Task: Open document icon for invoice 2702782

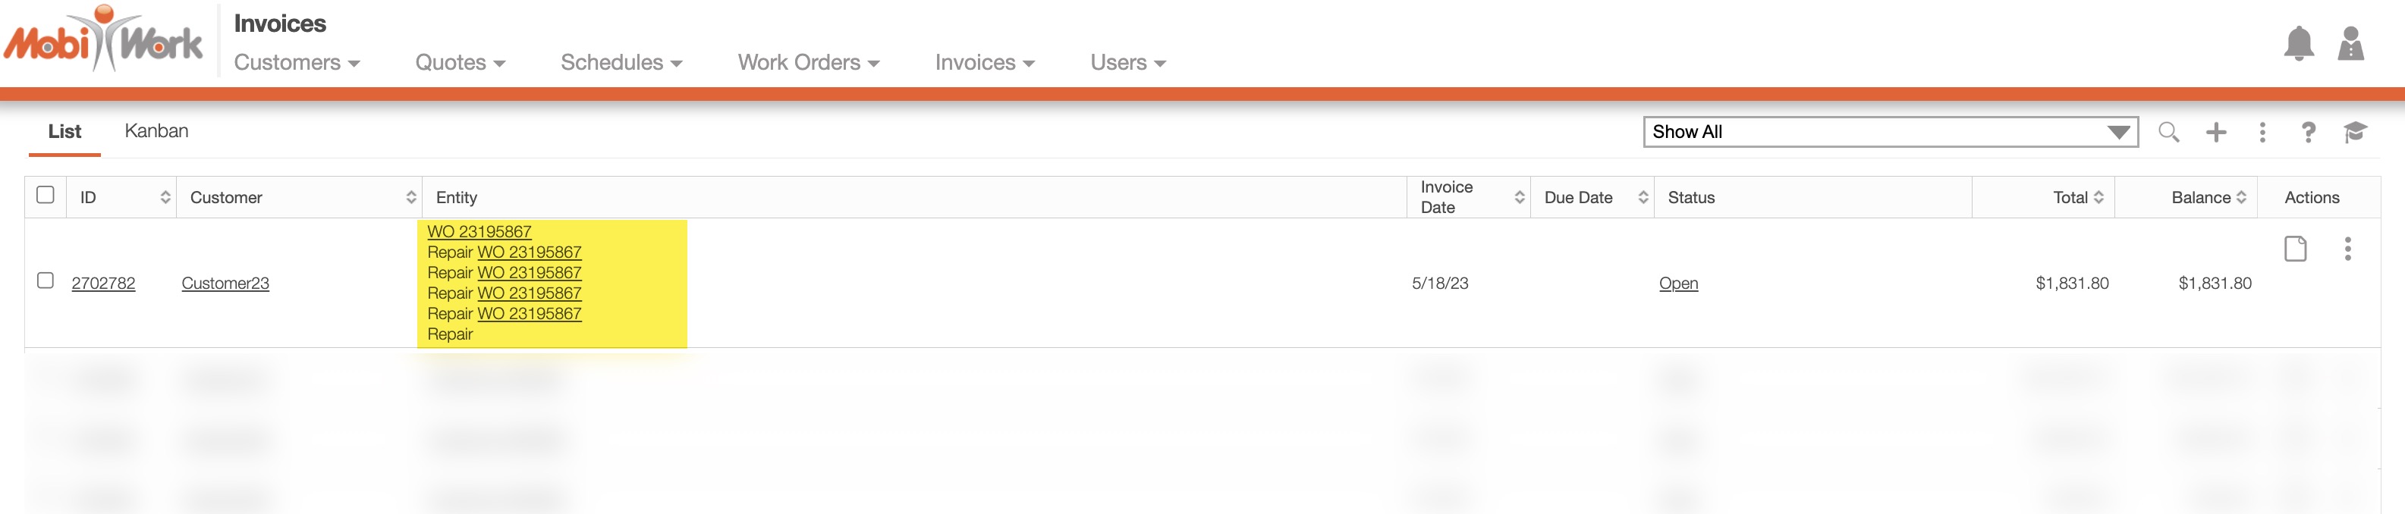Action: (x=2295, y=248)
